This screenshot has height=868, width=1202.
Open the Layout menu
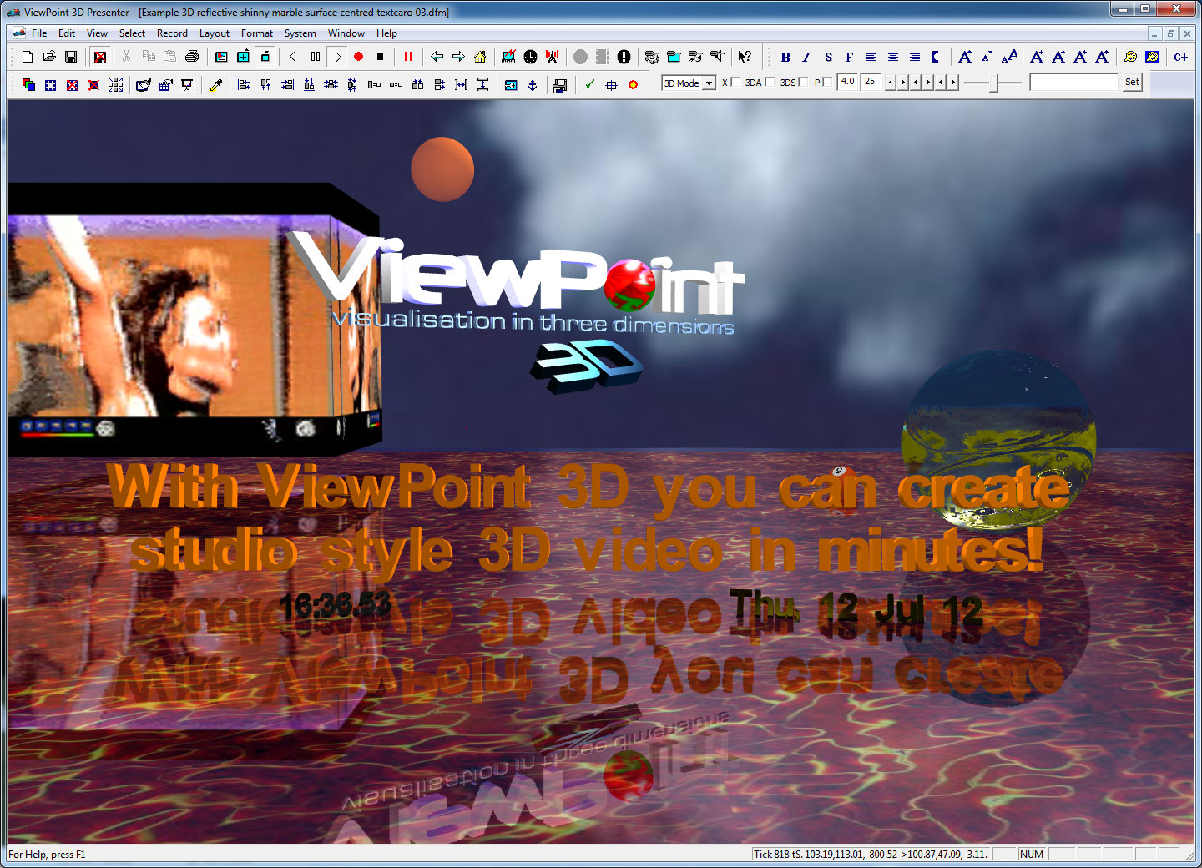tap(215, 33)
